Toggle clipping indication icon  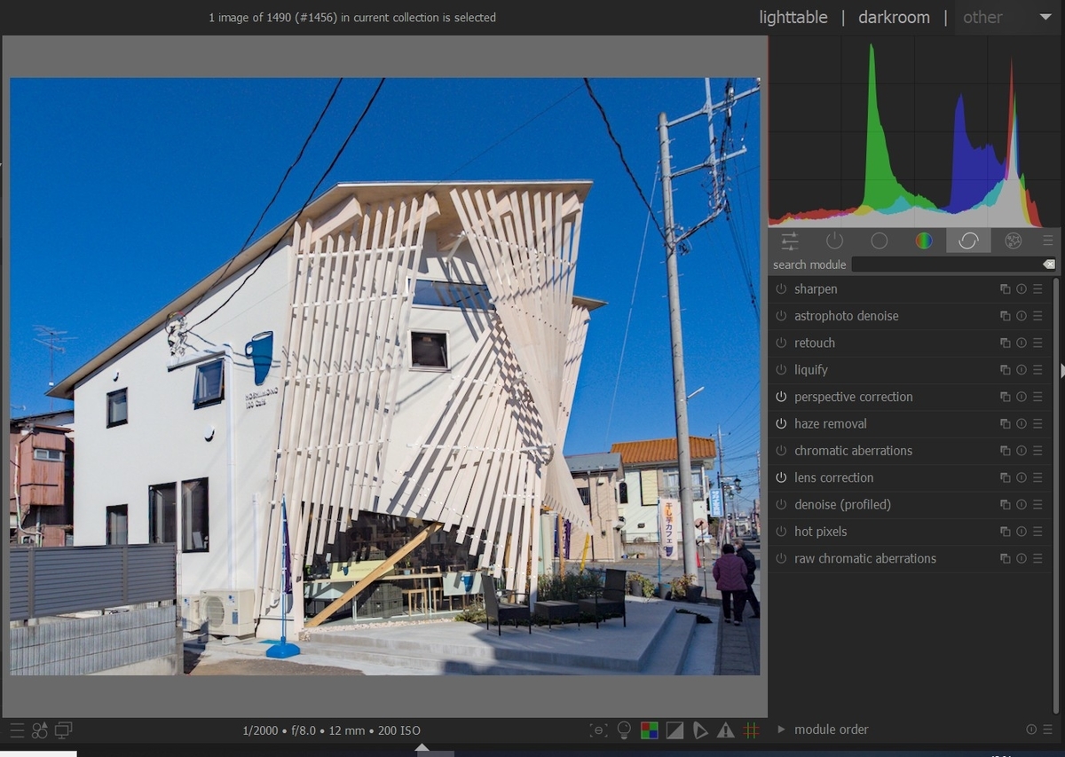[675, 730]
